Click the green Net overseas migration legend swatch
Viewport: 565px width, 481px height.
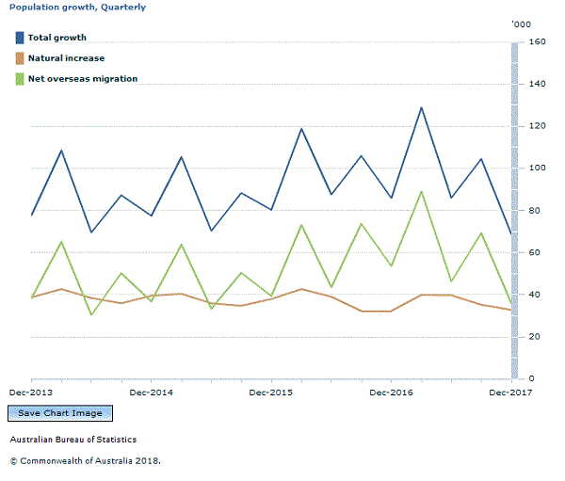[20, 79]
